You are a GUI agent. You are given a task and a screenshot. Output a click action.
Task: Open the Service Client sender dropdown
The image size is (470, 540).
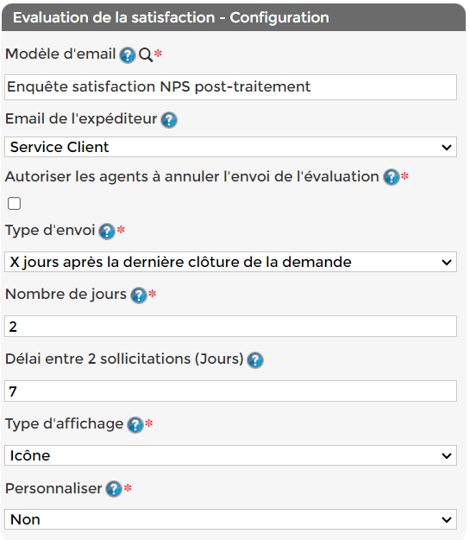tap(230, 147)
